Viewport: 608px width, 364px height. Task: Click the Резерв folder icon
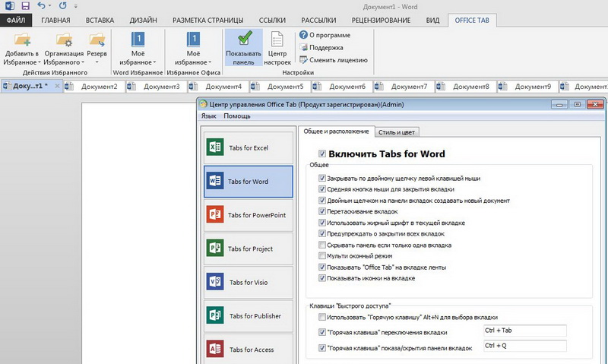[x=97, y=40]
